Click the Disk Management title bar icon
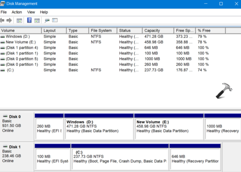241x172 pixels. tap(3, 4)
